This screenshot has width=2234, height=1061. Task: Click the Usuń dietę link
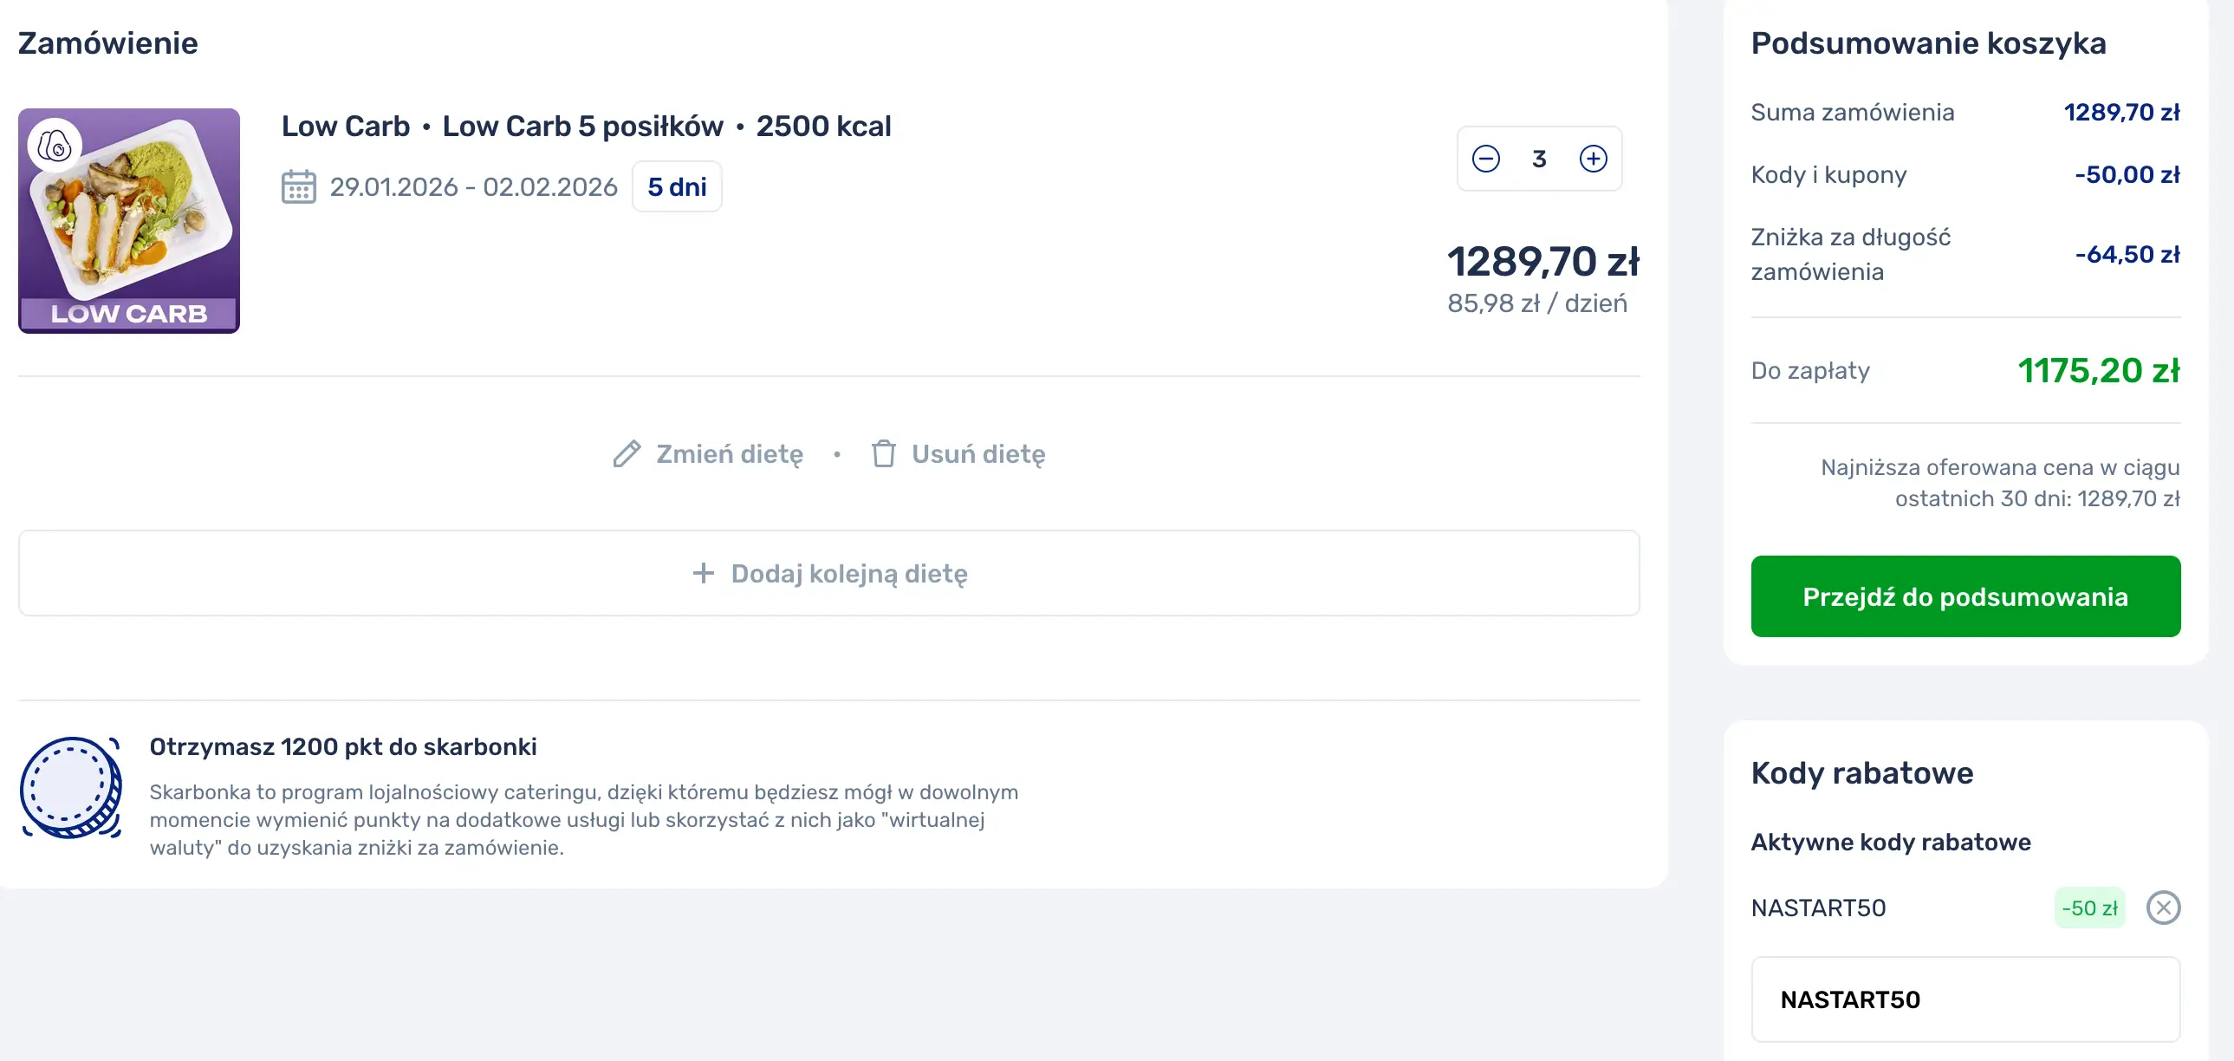coord(977,453)
